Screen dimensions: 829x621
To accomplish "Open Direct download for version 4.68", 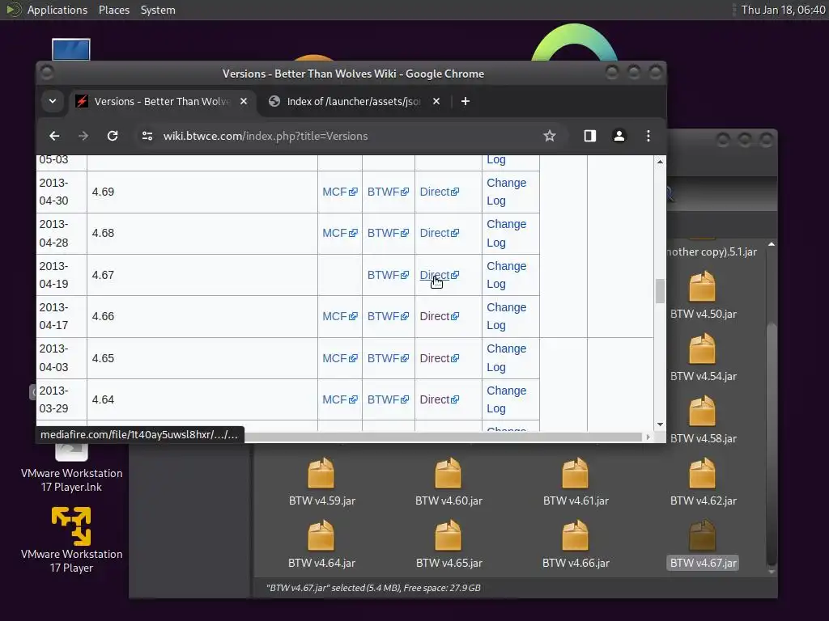I will pyautogui.click(x=439, y=233).
